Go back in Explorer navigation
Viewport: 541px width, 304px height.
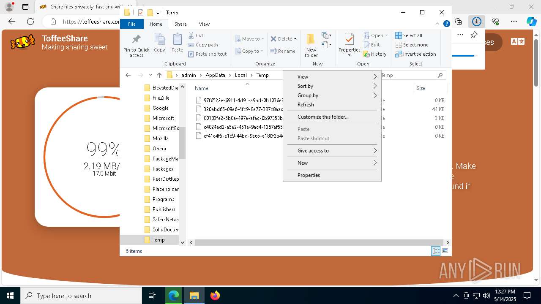point(128,75)
